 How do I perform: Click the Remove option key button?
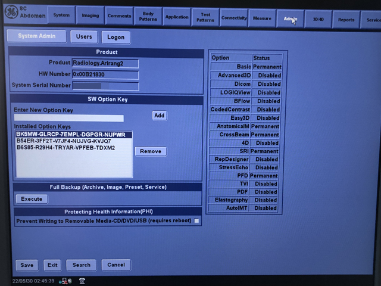click(x=151, y=151)
